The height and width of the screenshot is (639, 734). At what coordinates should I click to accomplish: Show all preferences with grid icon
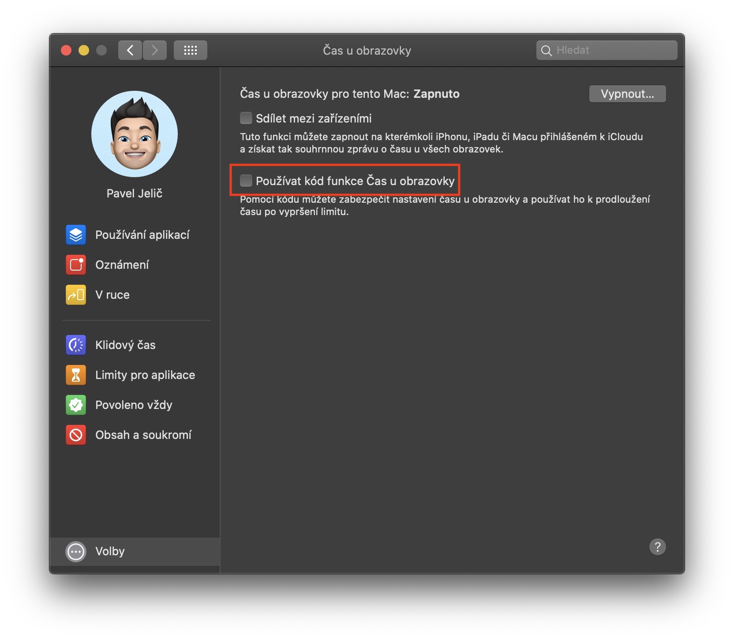click(x=190, y=50)
